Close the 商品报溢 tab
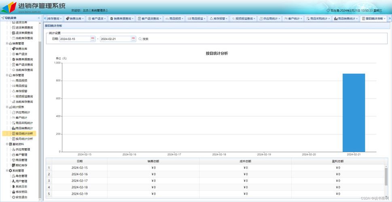The image size is (392, 202). click(x=205, y=19)
